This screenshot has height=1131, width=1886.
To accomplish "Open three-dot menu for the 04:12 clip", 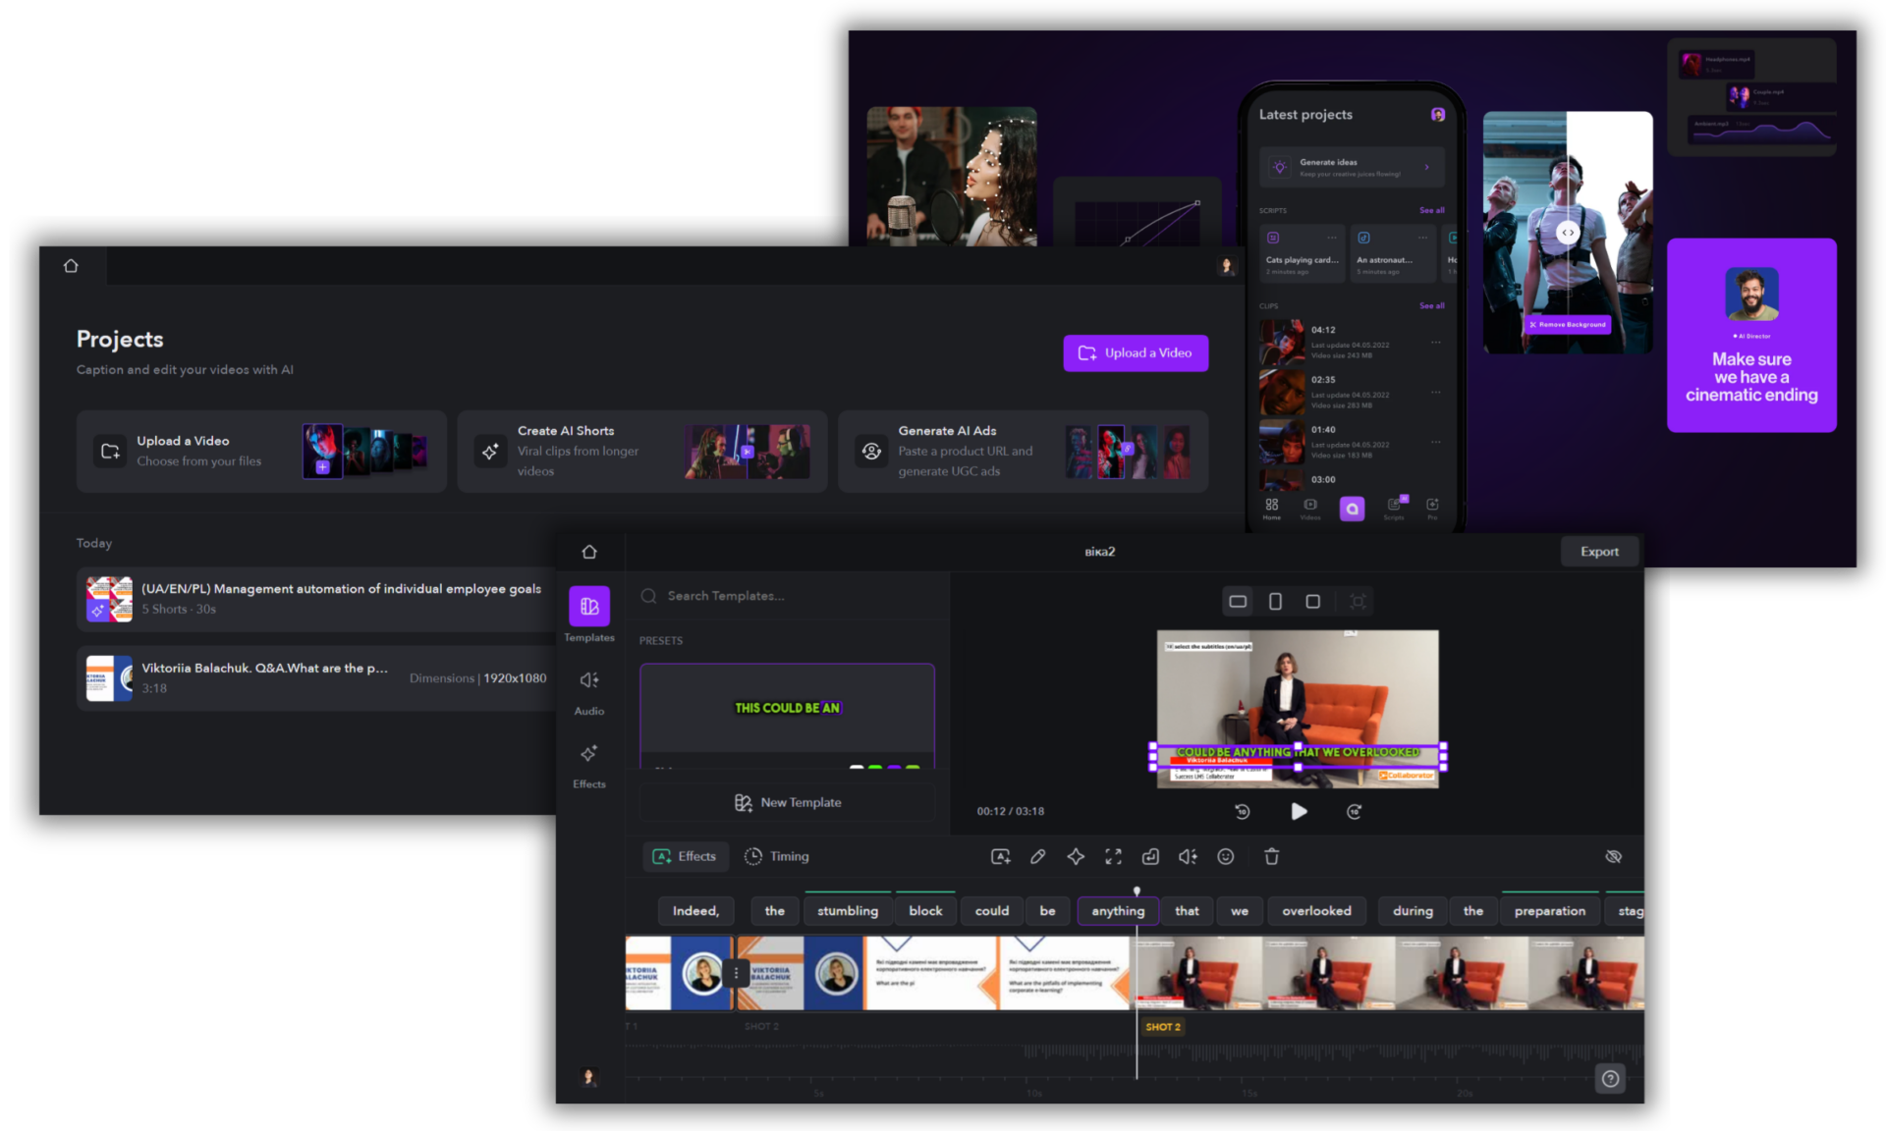I will click(1435, 342).
